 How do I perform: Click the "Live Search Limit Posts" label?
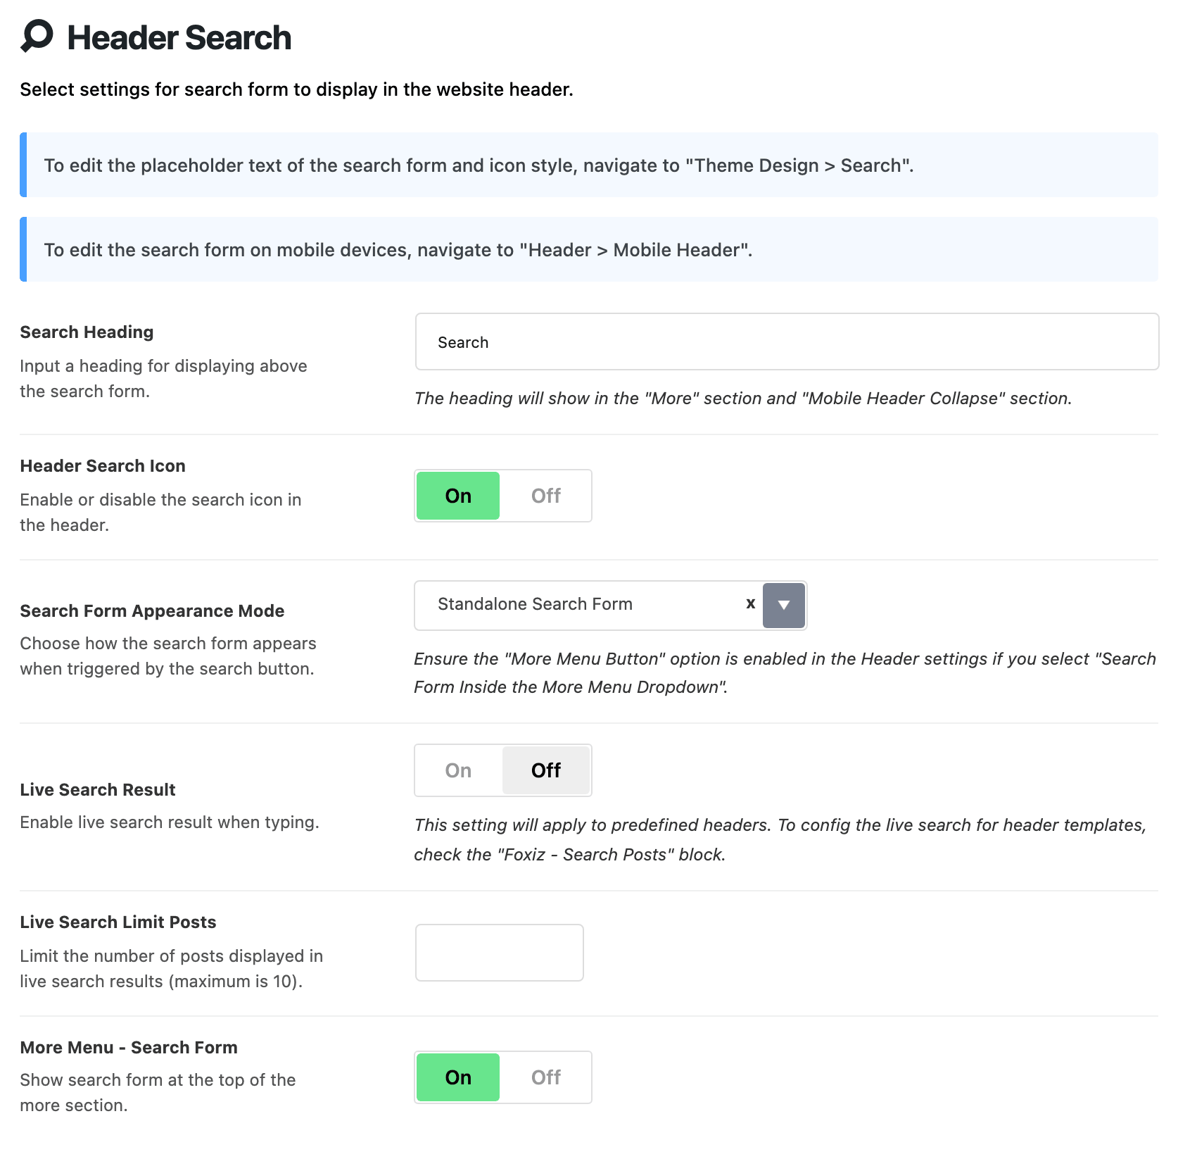118,922
